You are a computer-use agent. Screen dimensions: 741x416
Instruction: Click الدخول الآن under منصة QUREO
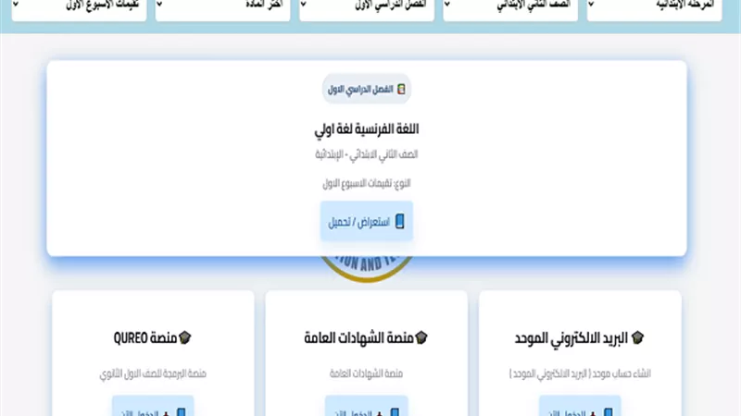pos(153,407)
